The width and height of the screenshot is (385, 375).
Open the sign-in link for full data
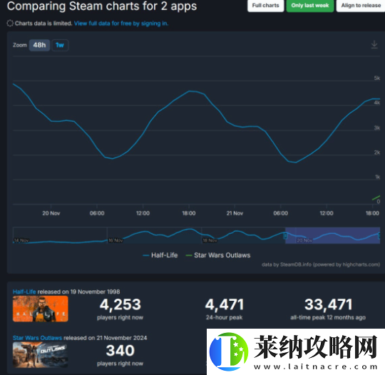(x=121, y=24)
